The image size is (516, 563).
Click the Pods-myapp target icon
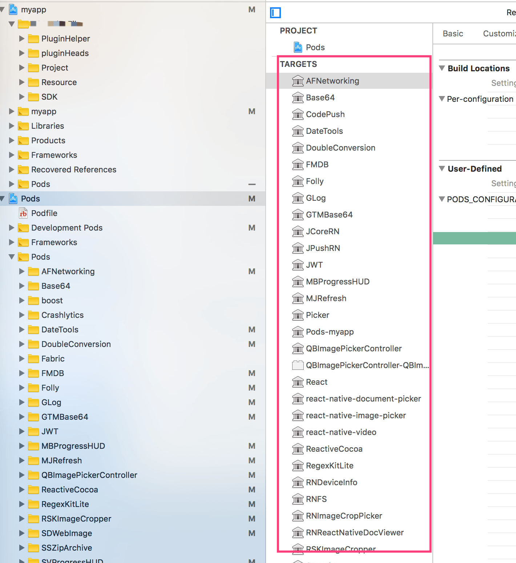298,332
